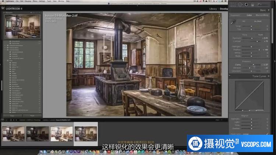Select the dark second filmstrip thumbnail
This screenshot has height=155, width=276.
(38, 134)
